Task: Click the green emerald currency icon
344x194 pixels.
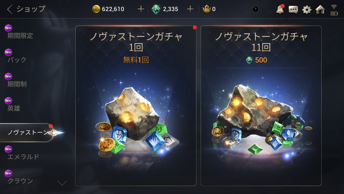Action: click(x=156, y=9)
